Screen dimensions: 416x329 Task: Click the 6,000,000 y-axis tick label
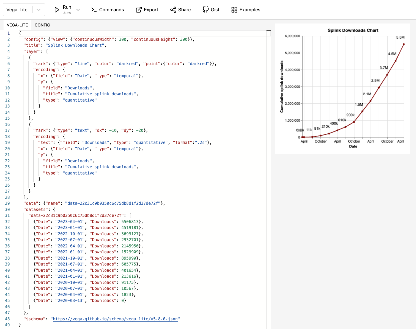pyautogui.click(x=292, y=36)
